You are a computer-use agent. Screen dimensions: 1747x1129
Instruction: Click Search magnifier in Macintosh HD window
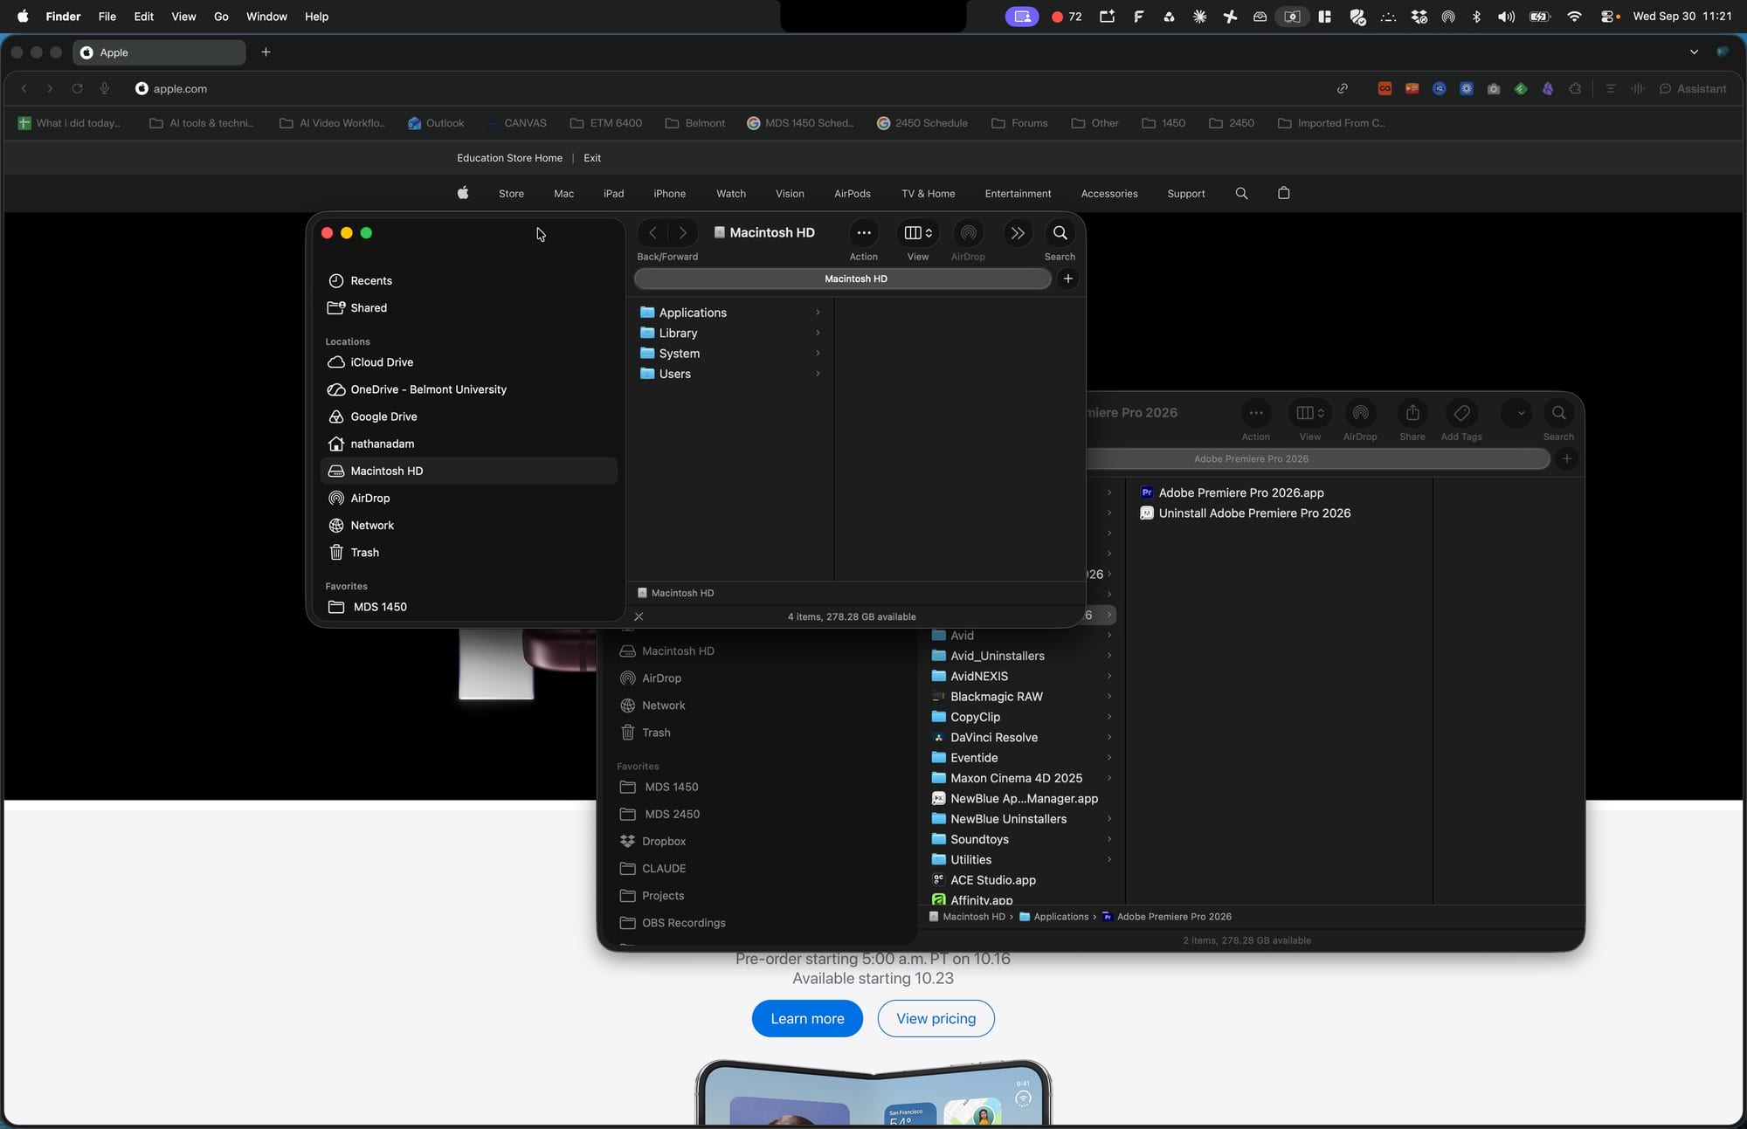click(x=1060, y=232)
